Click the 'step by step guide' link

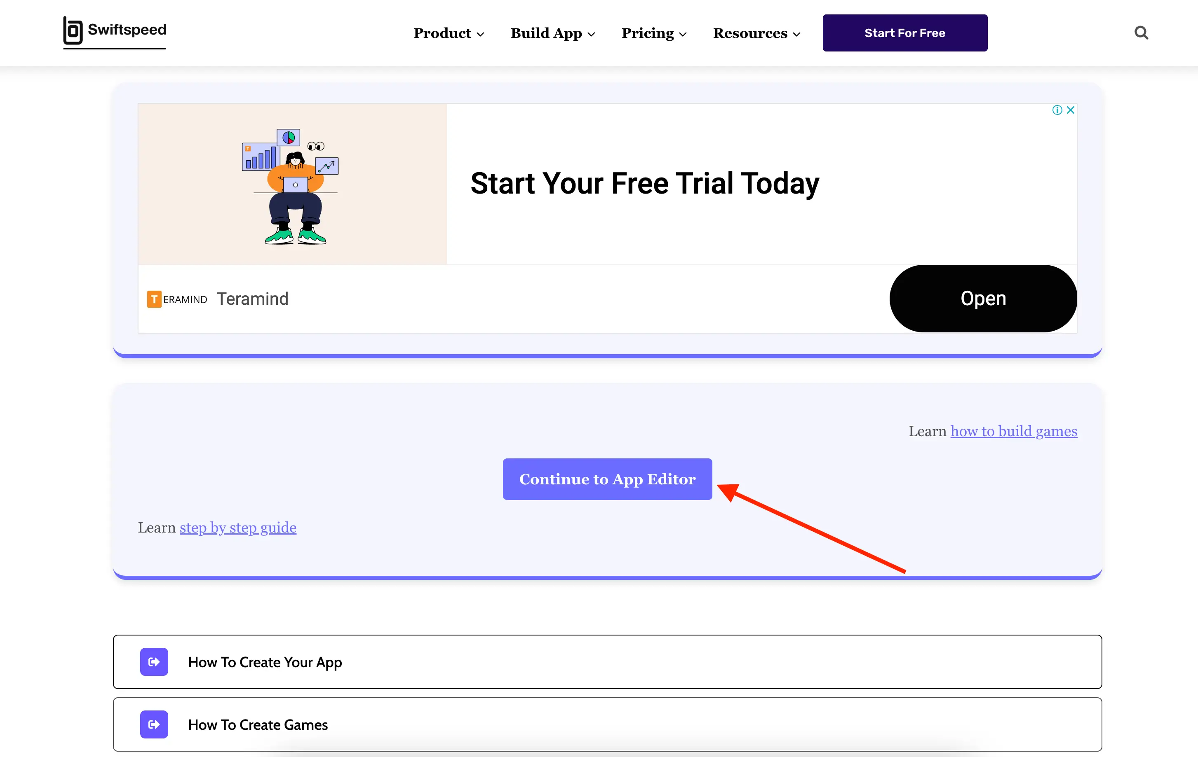coord(237,526)
